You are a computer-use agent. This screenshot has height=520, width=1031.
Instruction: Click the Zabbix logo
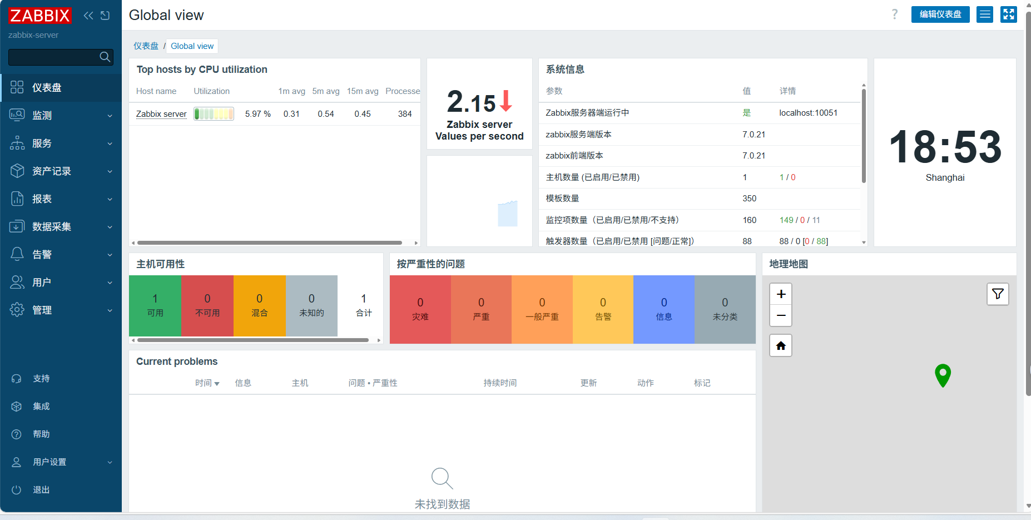pos(39,16)
